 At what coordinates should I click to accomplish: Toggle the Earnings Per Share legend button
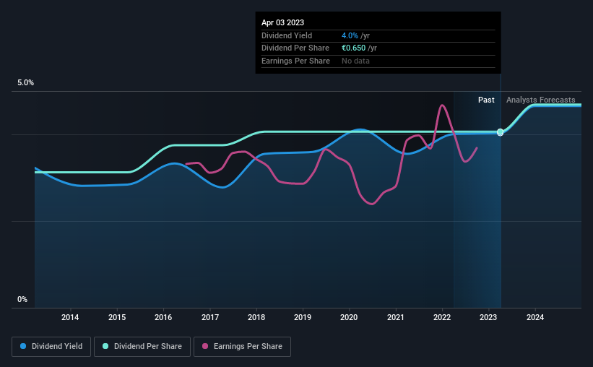tap(242, 347)
